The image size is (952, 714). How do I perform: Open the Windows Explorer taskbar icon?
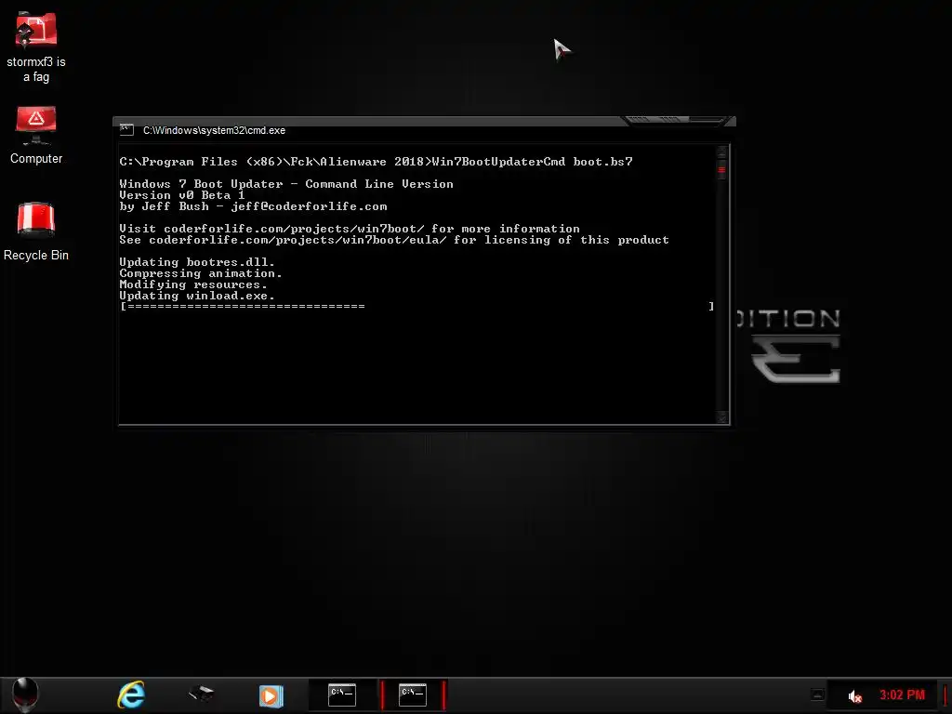click(x=201, y=694)
